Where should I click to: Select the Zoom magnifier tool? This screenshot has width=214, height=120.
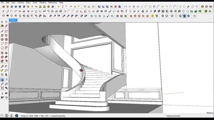click(2, 84)
